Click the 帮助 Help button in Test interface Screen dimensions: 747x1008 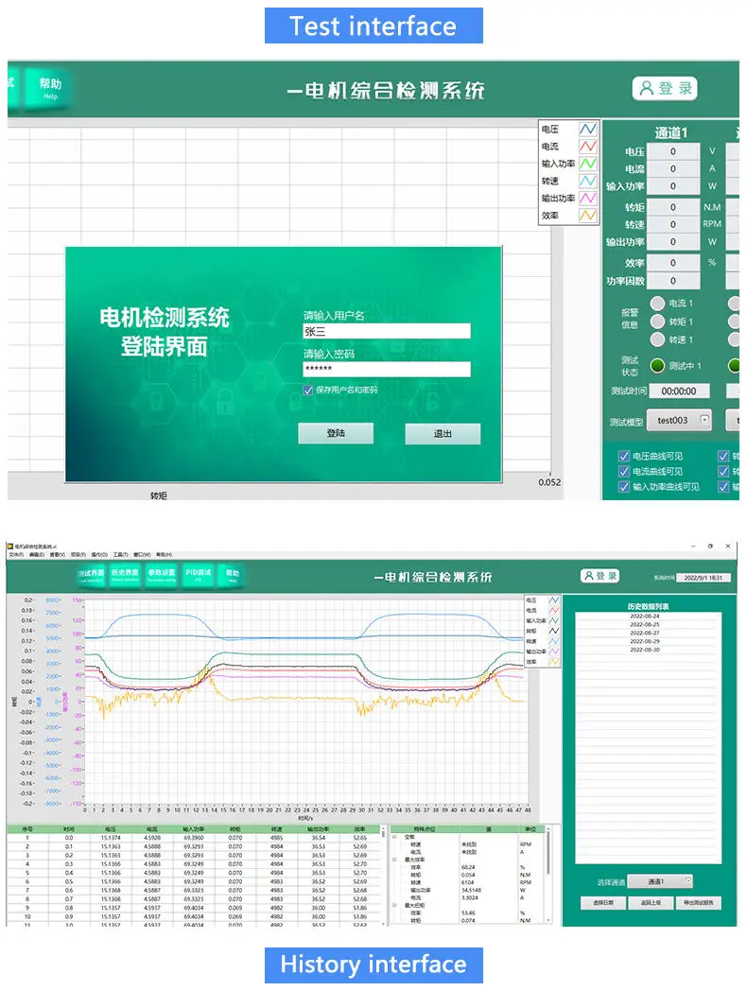[x=50, y=88]
